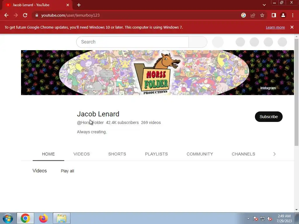
Task: Open the taskbar clock showing 2:49 AM
Action: click(x=284, y=218)
